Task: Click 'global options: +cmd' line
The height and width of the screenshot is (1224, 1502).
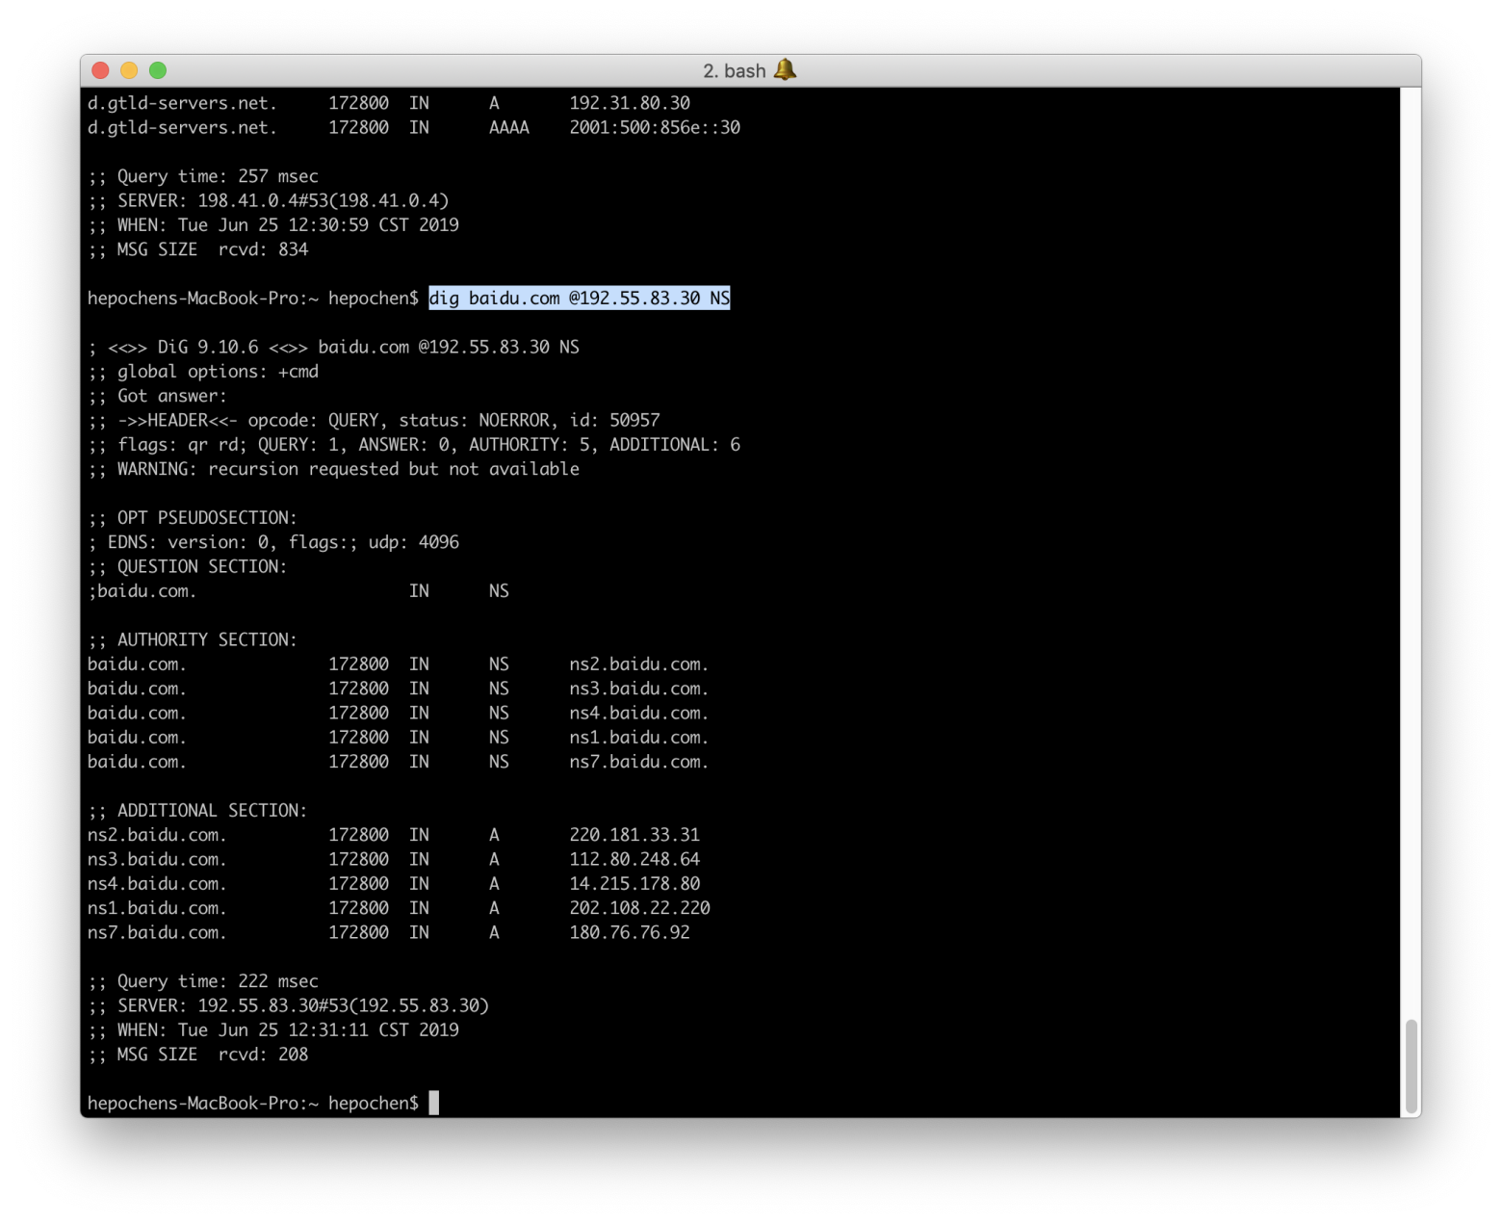Action: pos(203,372)
